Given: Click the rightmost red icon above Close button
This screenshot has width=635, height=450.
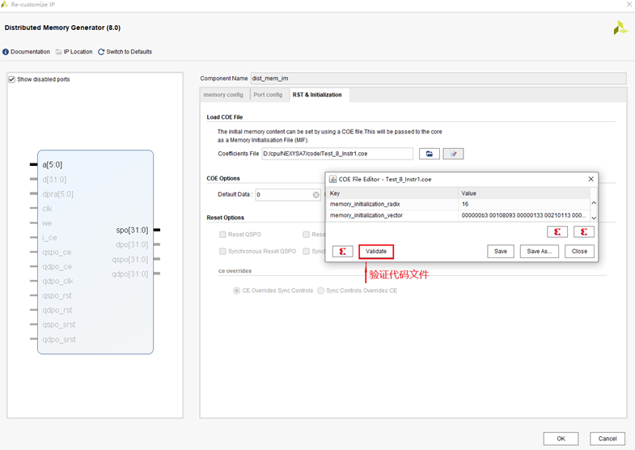Looking at the screenshot, I should tap(584, 232).
